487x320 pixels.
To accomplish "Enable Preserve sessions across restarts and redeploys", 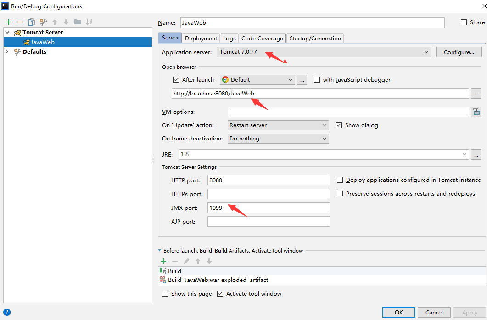I will 340,194.
